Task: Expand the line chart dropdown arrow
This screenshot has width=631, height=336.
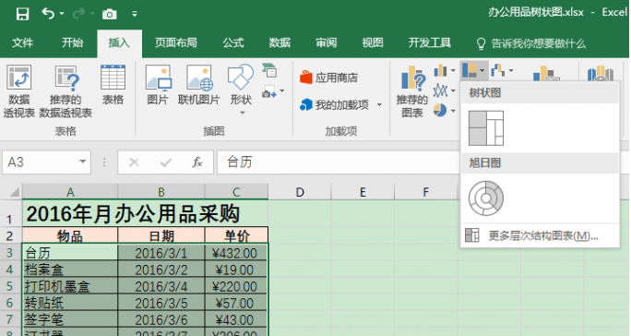Action: coord(453,90)
